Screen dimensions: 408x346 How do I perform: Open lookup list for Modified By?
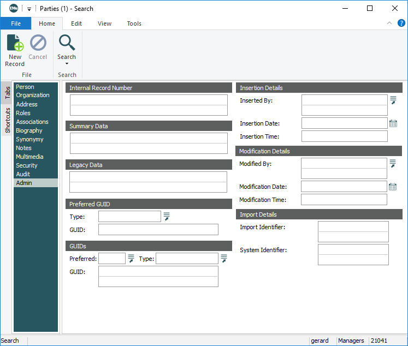click(x=392, y=163)
